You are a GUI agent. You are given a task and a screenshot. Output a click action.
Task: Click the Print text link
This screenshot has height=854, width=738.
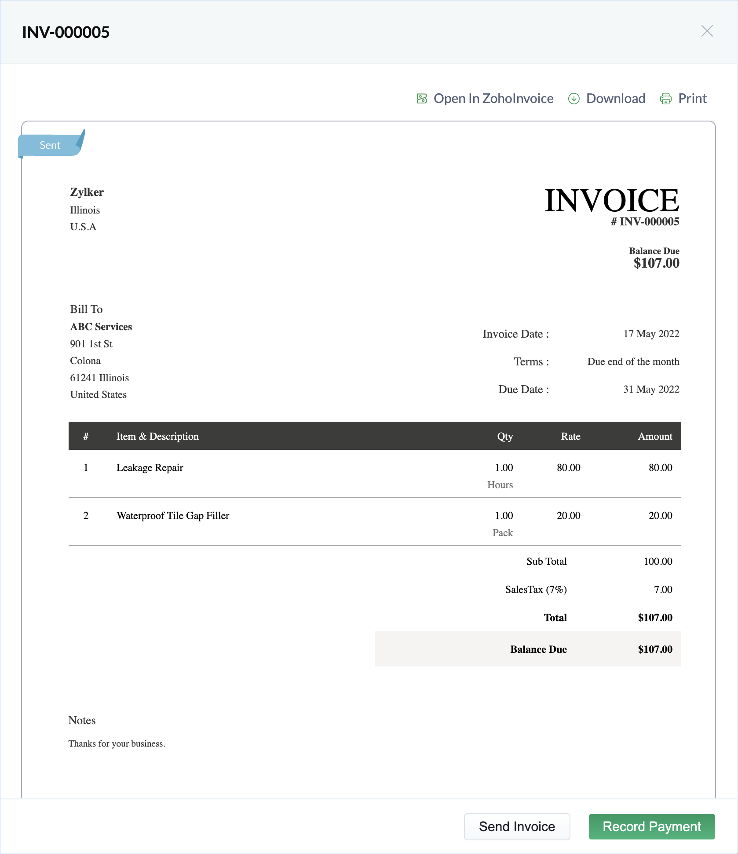click(692, 99)
